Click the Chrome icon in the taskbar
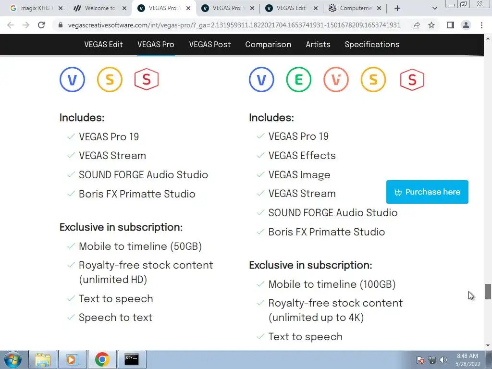Image resolution: width=492 pixels, height=369 pixels. (x=102, y=359)
